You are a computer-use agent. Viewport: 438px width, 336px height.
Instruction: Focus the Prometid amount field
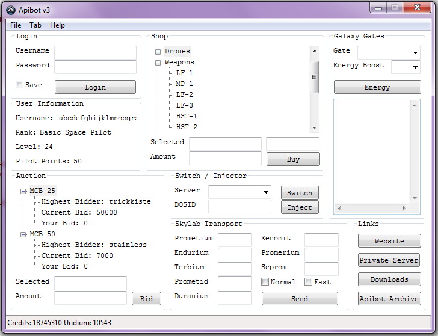235,283
